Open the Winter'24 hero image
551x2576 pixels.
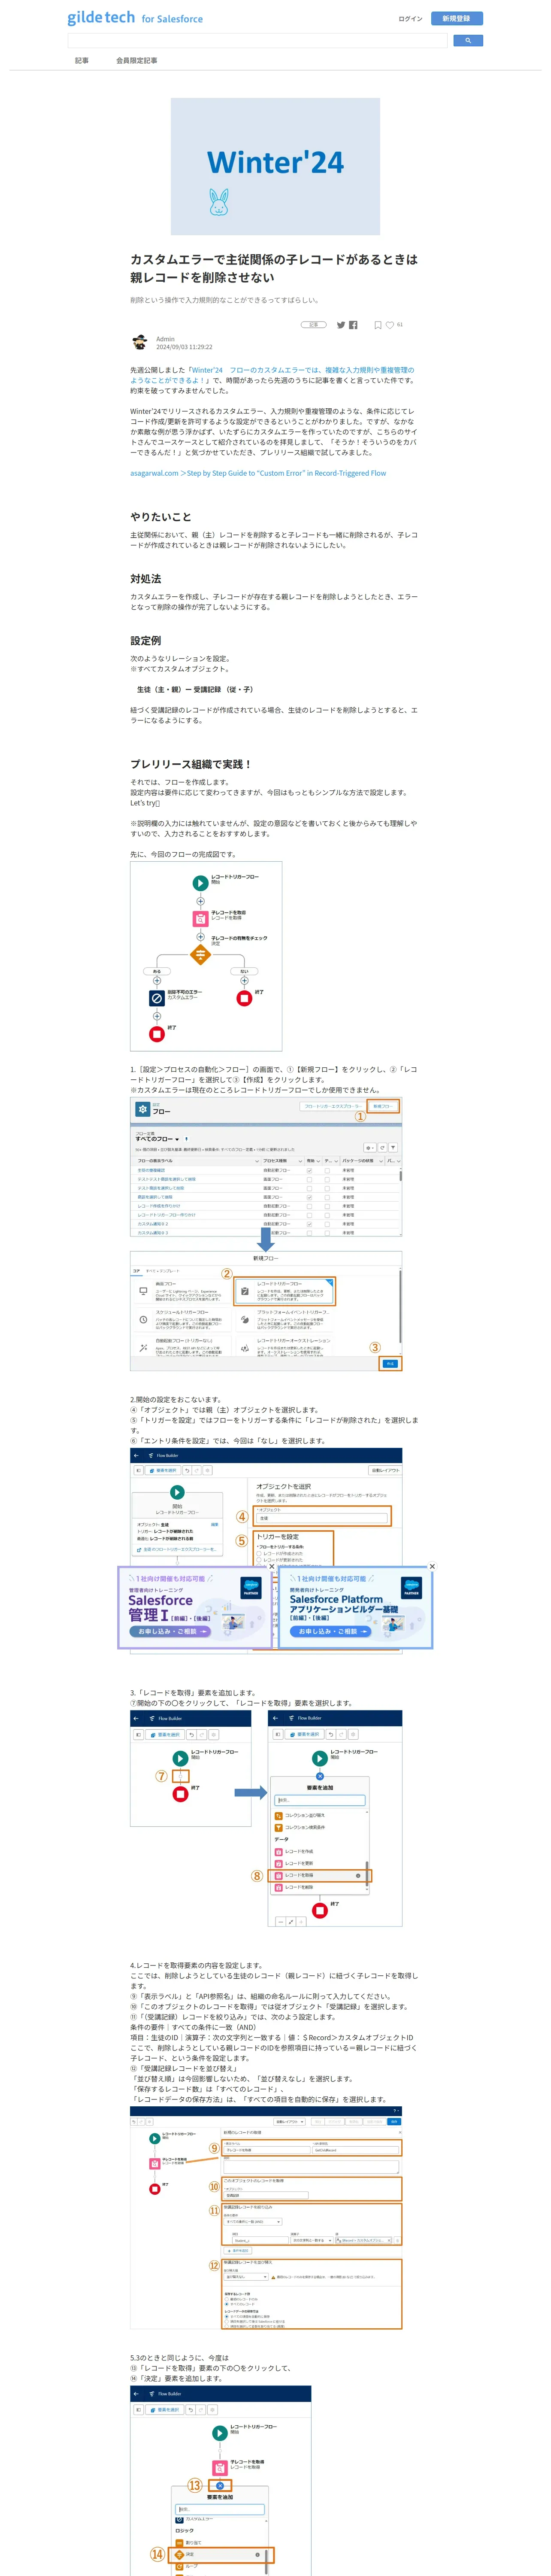click(x=275, y=166)
